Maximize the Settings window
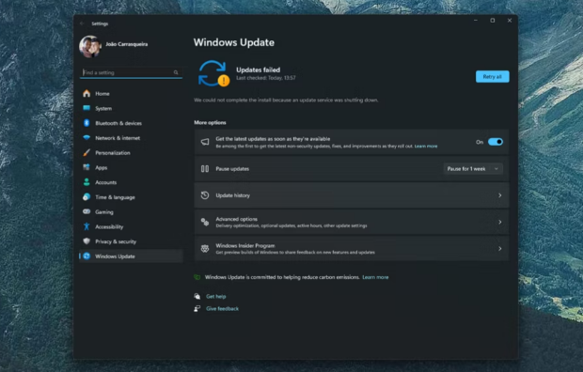This screenshot has width=583, height=372. 493,21
